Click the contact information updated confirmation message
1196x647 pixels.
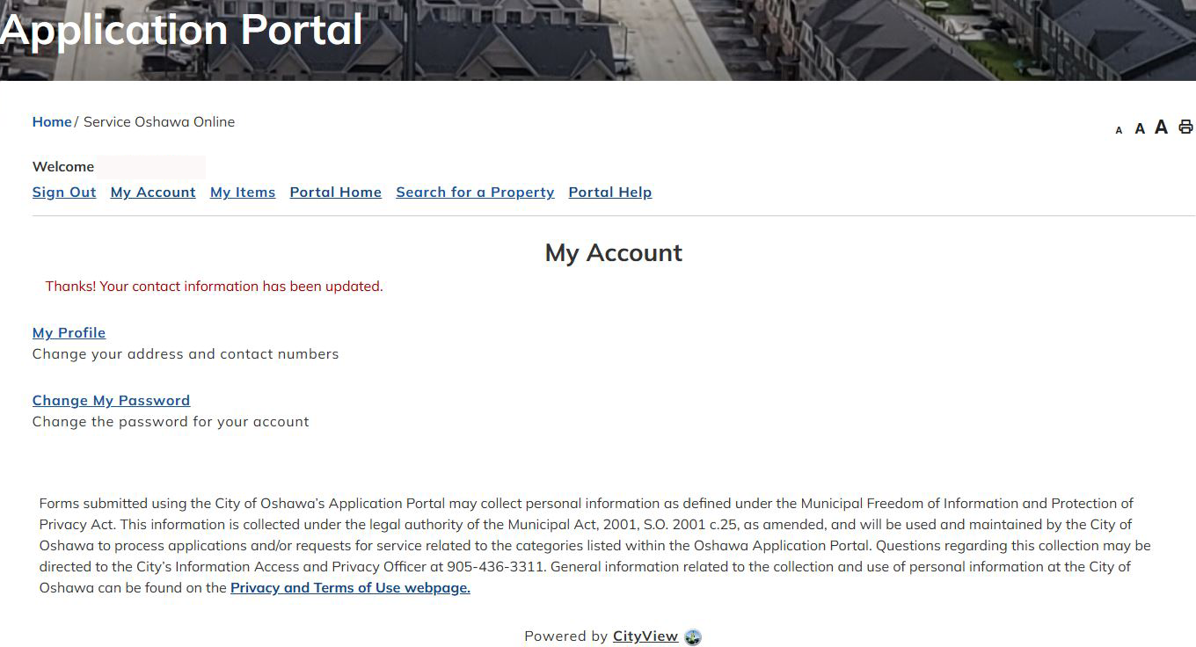[214, 286]
